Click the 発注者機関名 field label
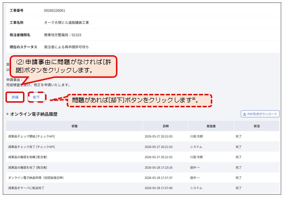The height and width of the screenshot is (197, 284). (x=20, y=35)
